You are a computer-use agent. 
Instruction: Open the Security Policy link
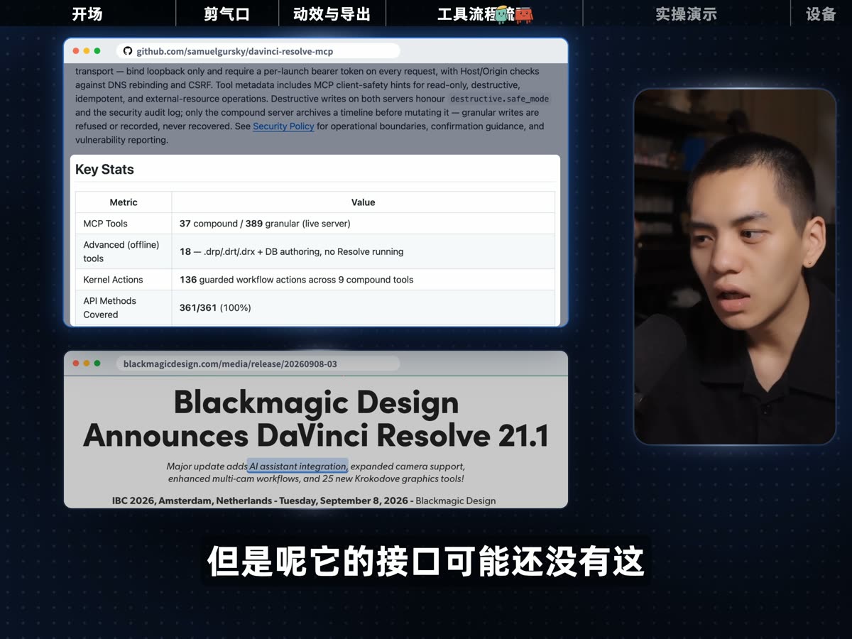click(x=283, y=126)
